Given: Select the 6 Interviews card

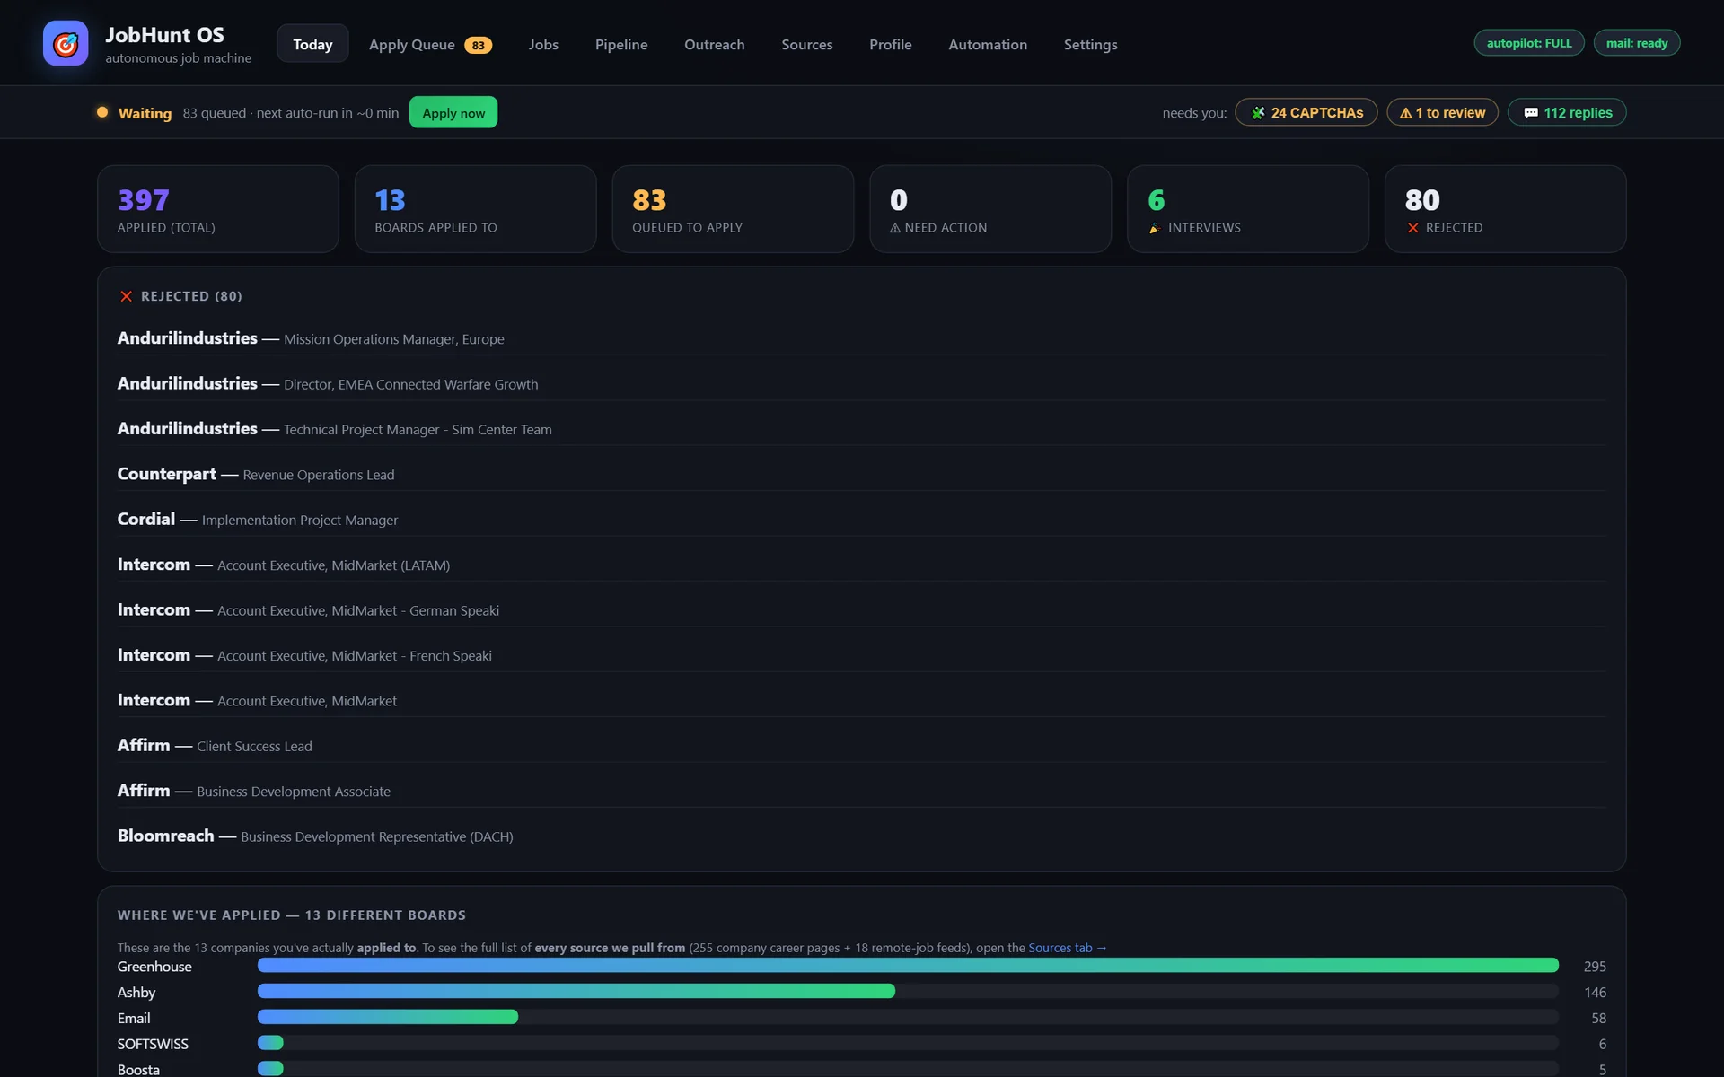Looking at the screenshot, I should coord(1248,209).
